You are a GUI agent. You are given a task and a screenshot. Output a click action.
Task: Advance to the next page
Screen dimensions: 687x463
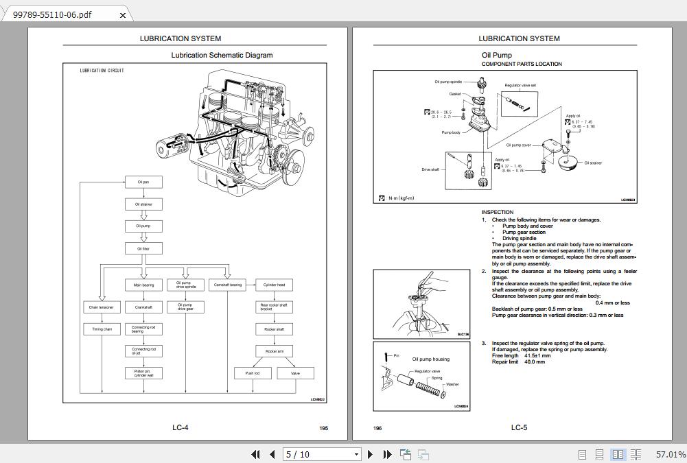point(369,454)
